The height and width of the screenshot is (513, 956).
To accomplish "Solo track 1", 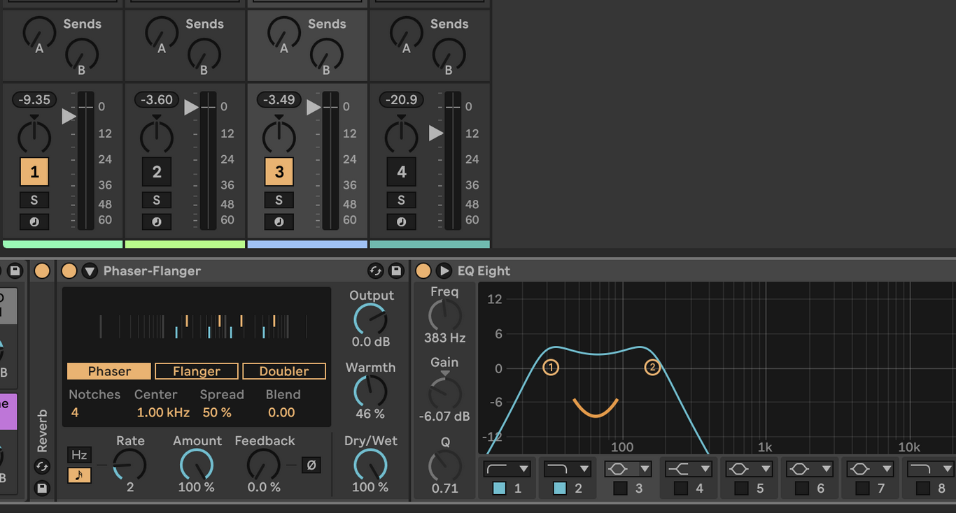I will click(x=34, y=200).
